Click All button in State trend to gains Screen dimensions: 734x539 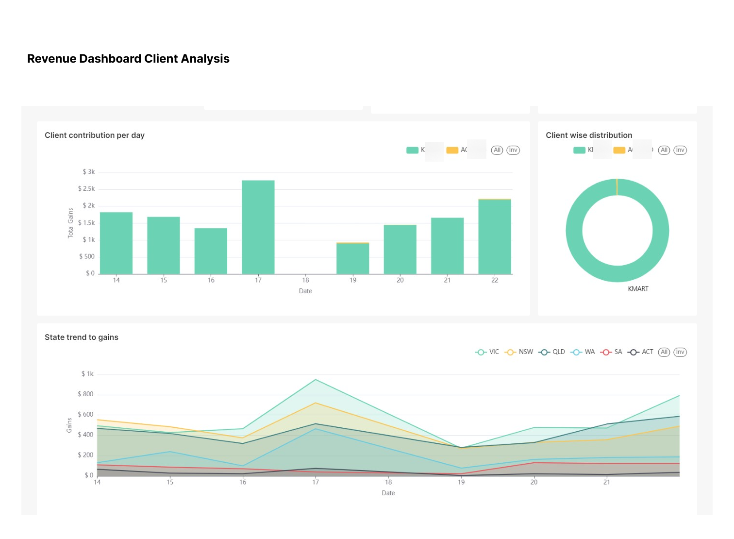pos(664,352)
